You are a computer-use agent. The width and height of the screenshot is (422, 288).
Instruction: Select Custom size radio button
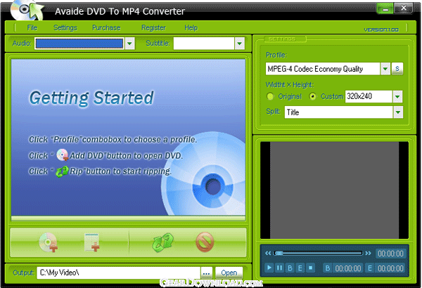pyautogui.click(x=312, y=96)
